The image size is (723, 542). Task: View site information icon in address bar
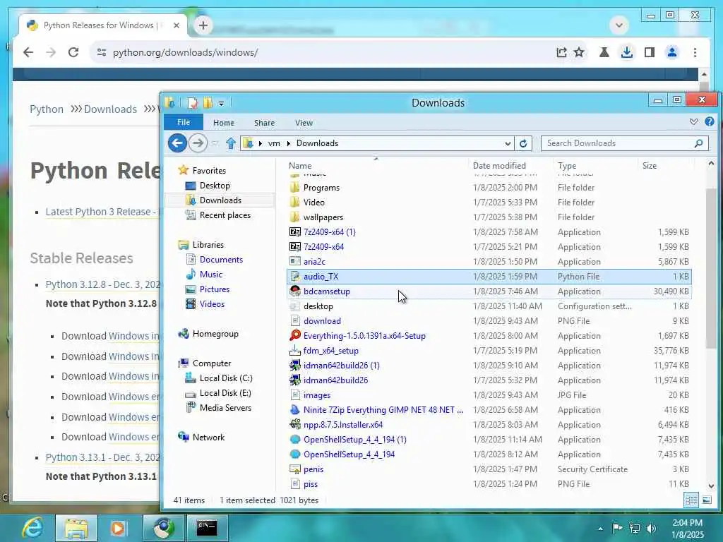[102, 52]
